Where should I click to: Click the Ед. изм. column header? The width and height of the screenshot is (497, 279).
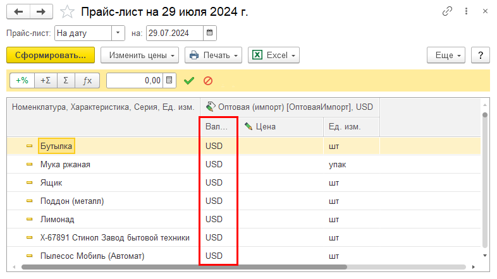click(x=351, y=126)
